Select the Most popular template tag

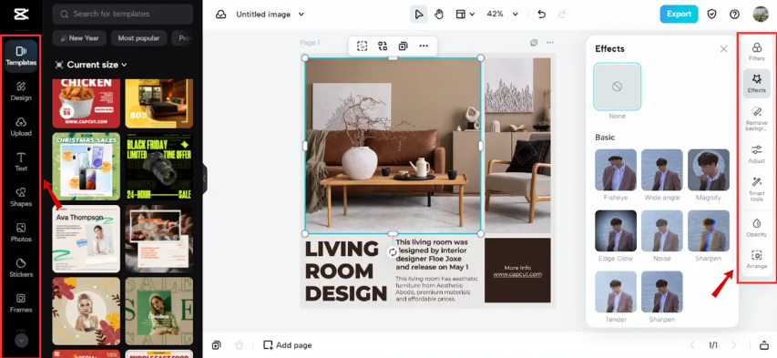click(138, 38)
